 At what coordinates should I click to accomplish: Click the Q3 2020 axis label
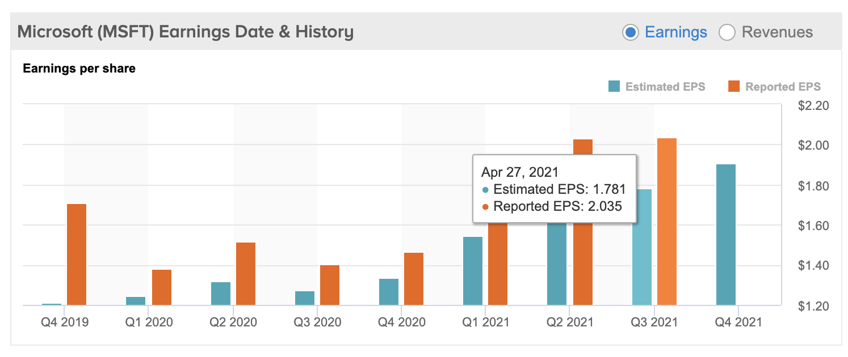tap(317, 322)
